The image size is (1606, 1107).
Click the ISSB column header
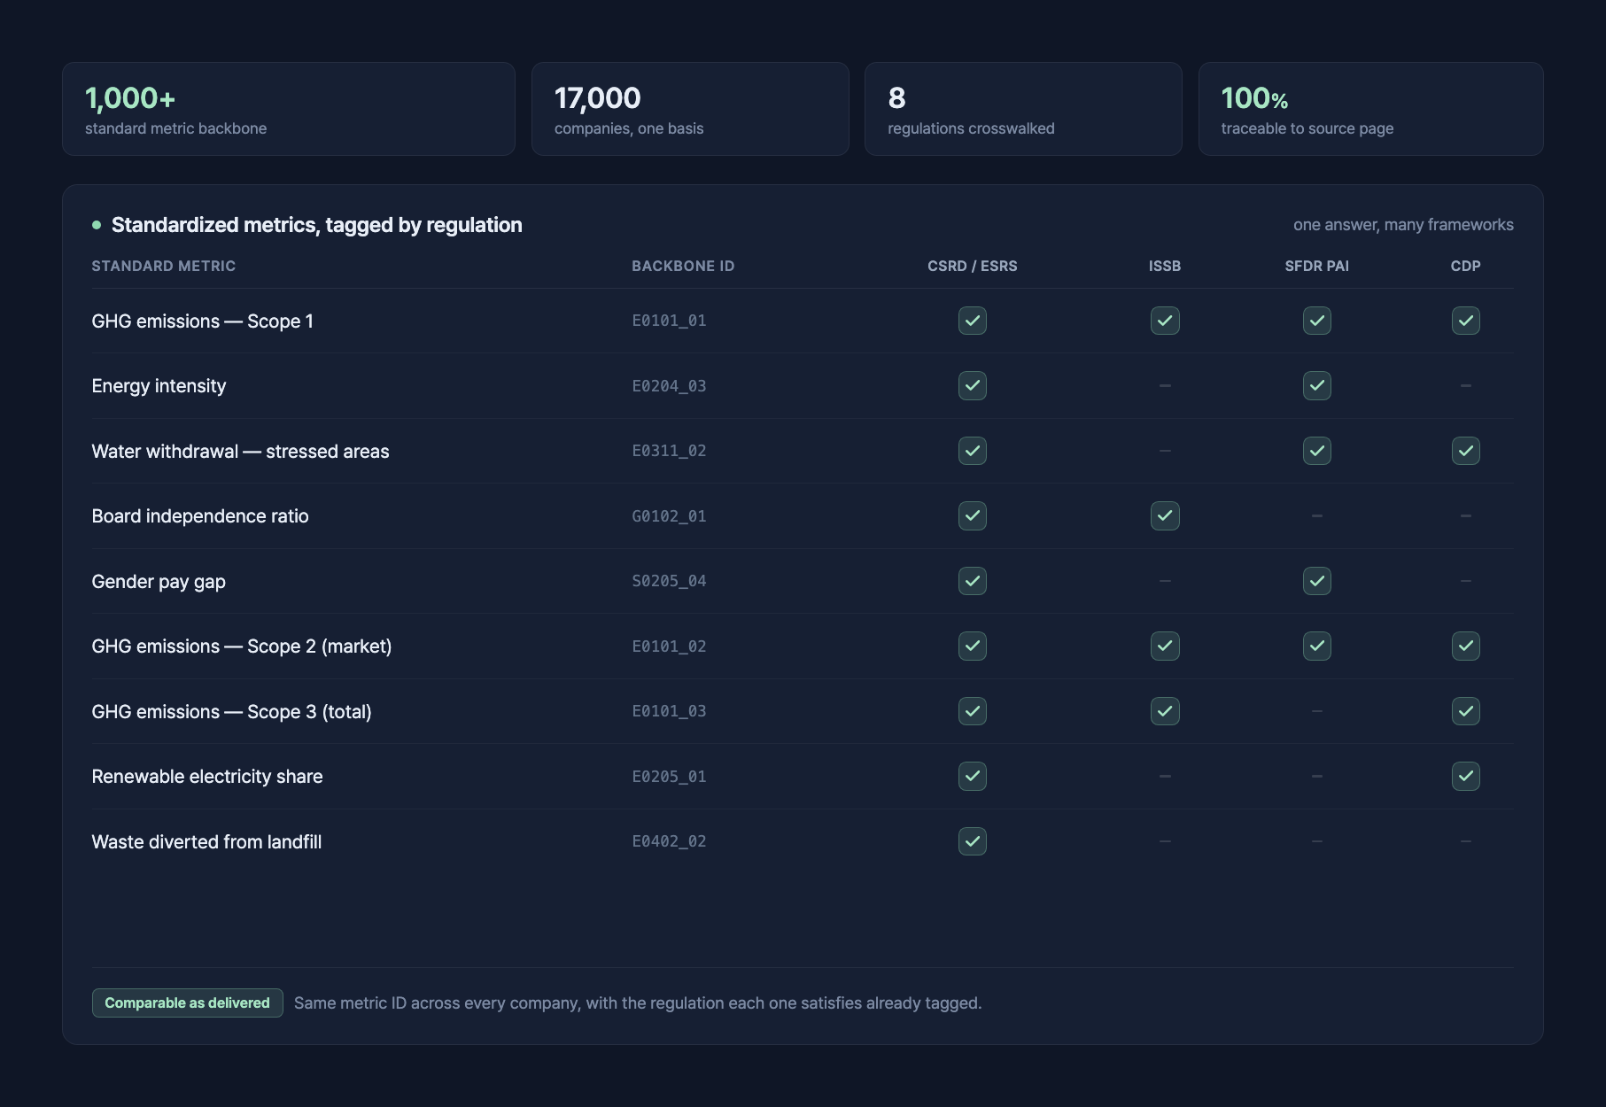pyautogui.click(x=1165, y=266)
